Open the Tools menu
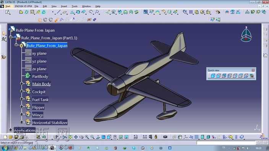The width and height of the screenshot is (269, 151). (x=75, y=6)
